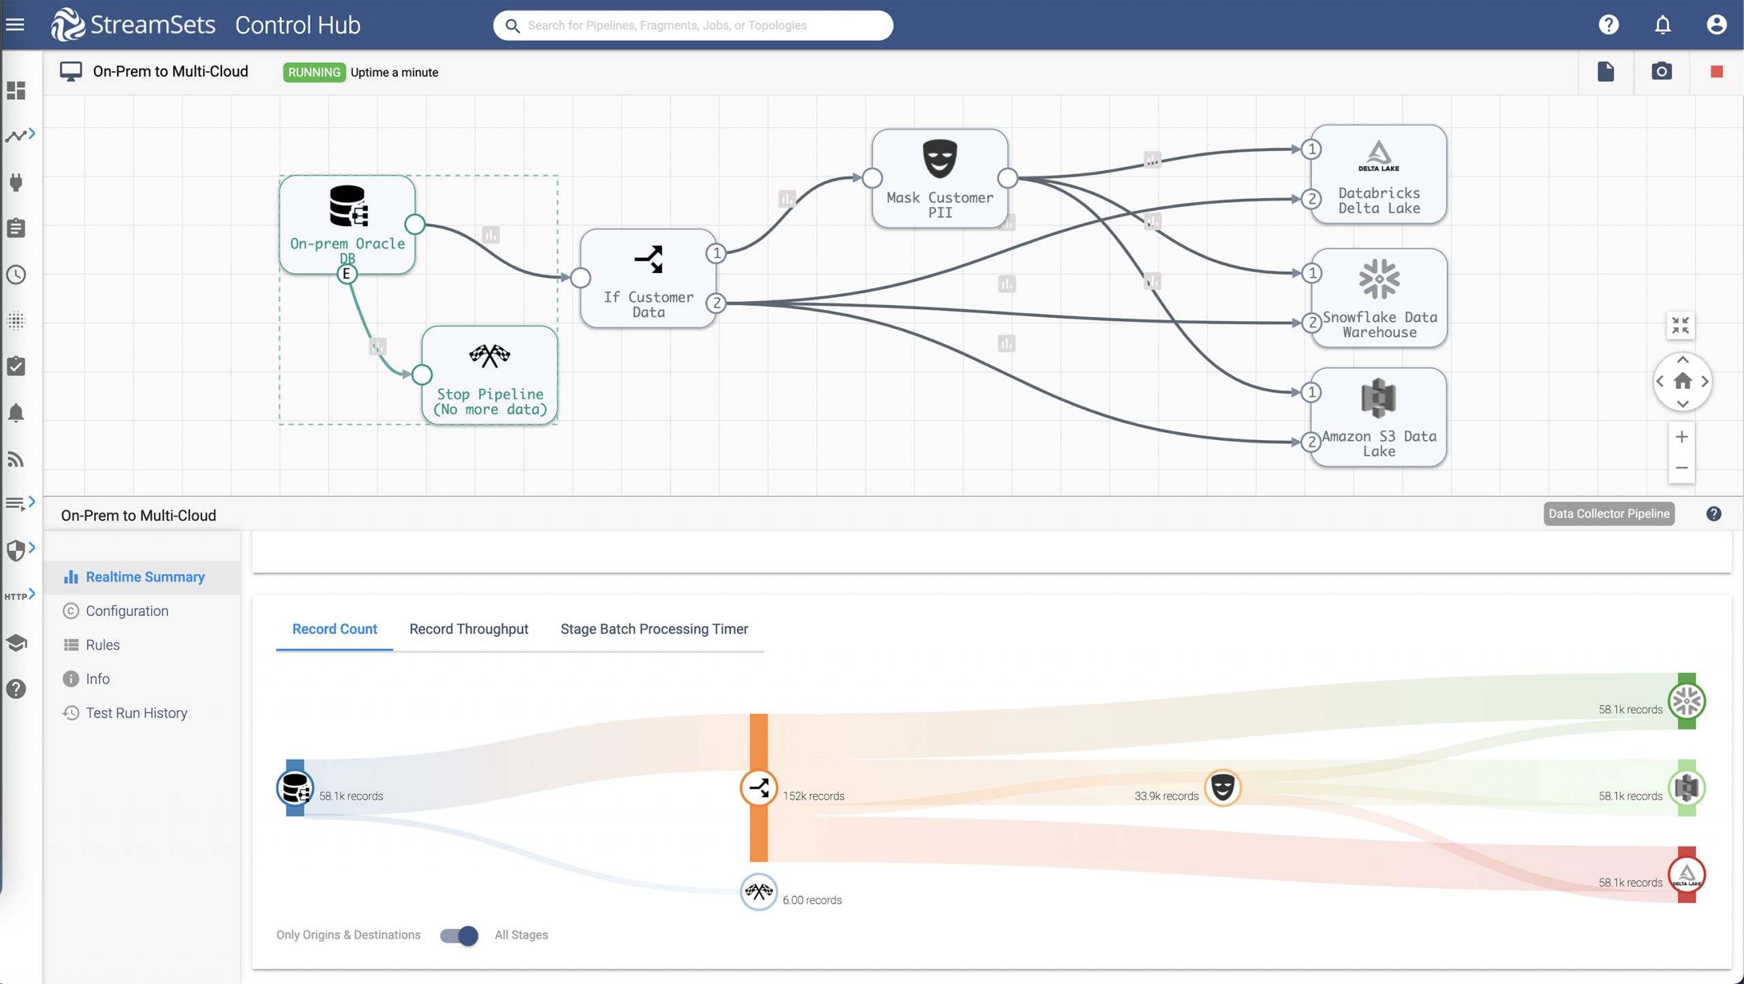Click output port 2 of If Customer Data
This screenshot has height=984, width=1744.
(x=716, y=303)
